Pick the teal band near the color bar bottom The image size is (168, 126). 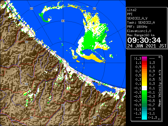[x=144, y=109]
